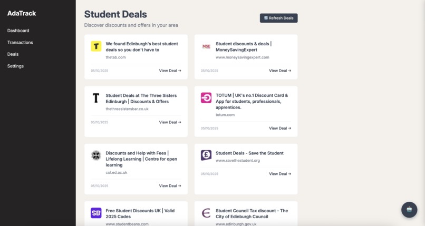Click the Student Deals page heading
This screenshot has height=226, width=425.
(x=115, y=14)
